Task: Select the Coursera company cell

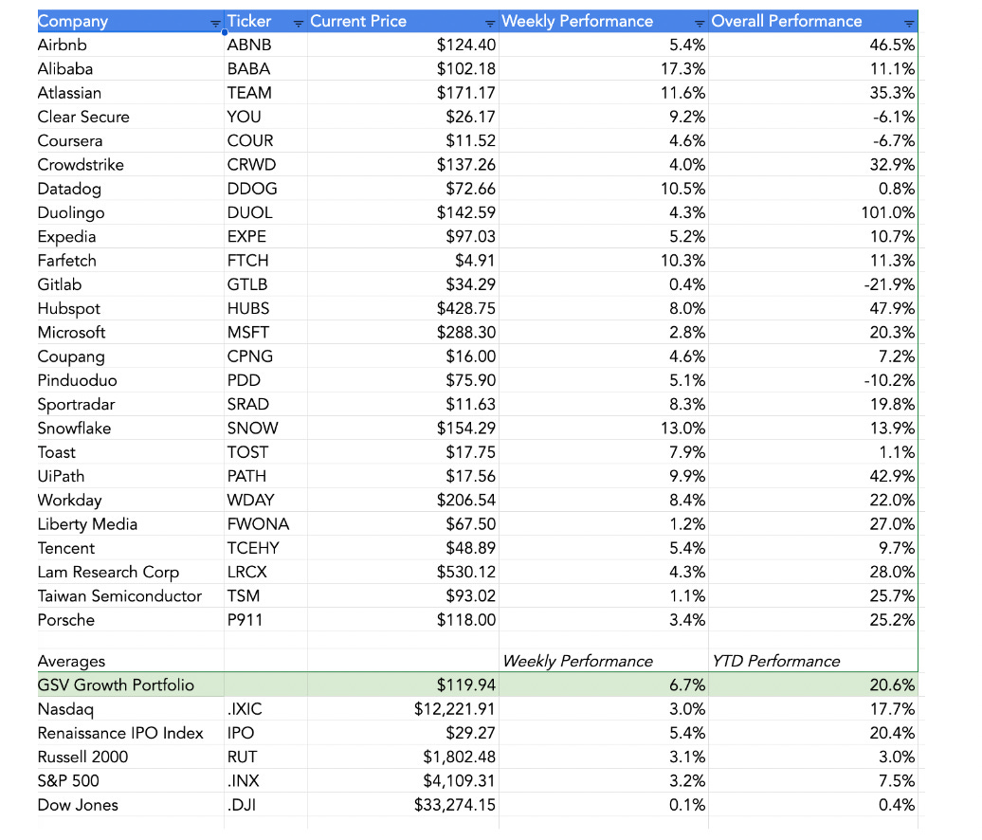Action: point(130,141)
